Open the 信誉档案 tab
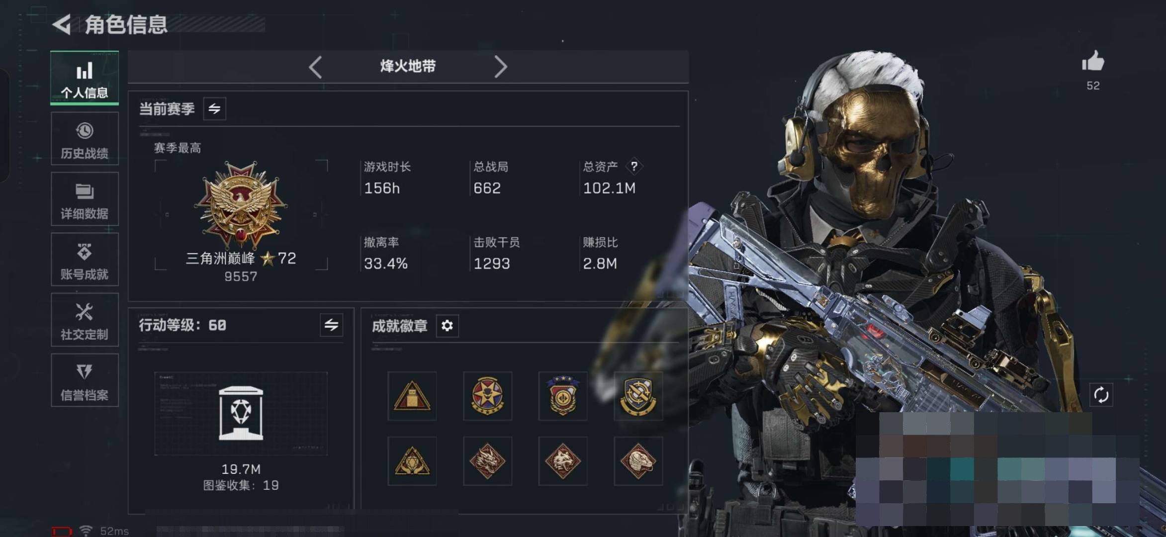This screenshot has width=1166, height=537. point(85,380)
